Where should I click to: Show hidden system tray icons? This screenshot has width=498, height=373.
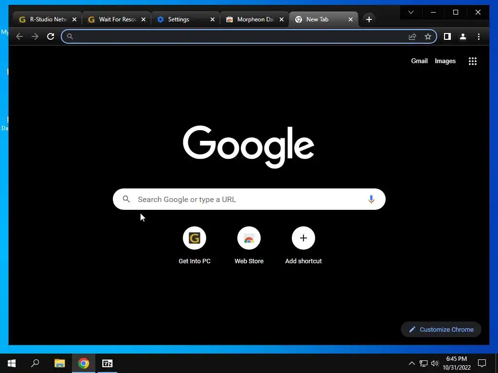point(411,363)
